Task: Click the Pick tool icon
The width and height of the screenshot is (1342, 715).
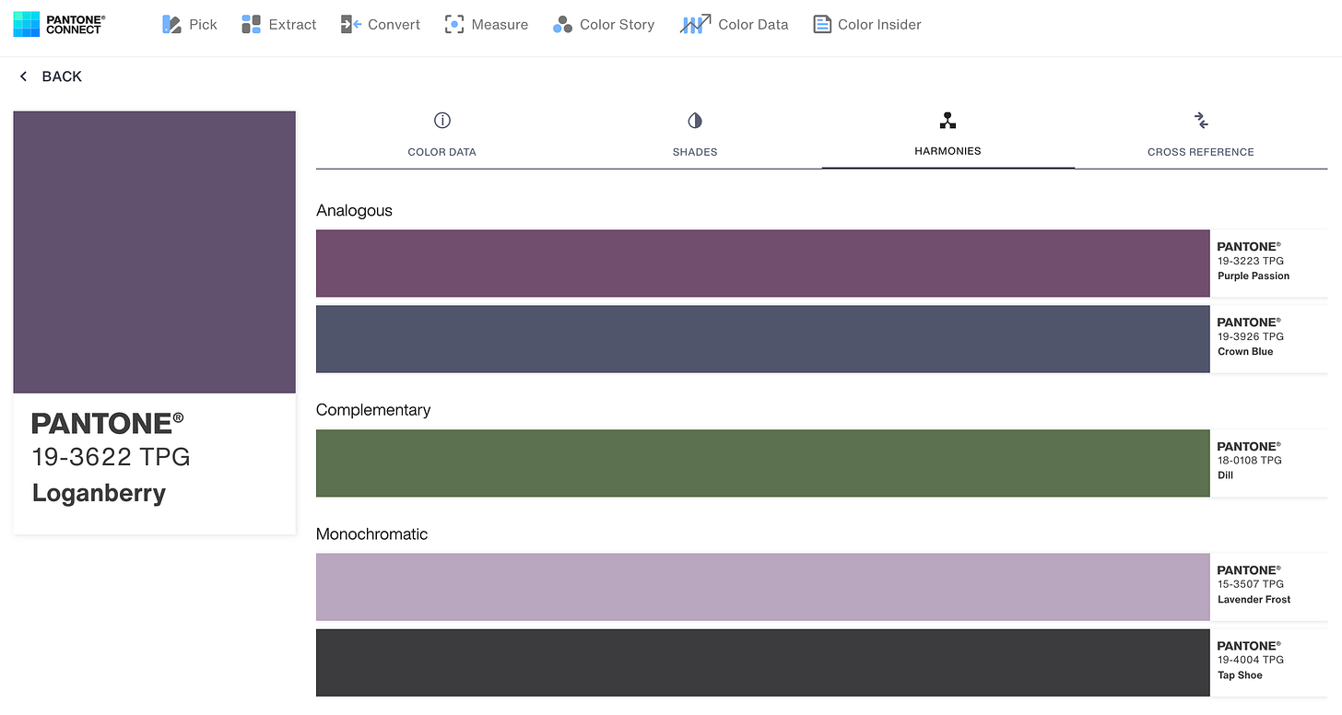Action: (171, 25)
